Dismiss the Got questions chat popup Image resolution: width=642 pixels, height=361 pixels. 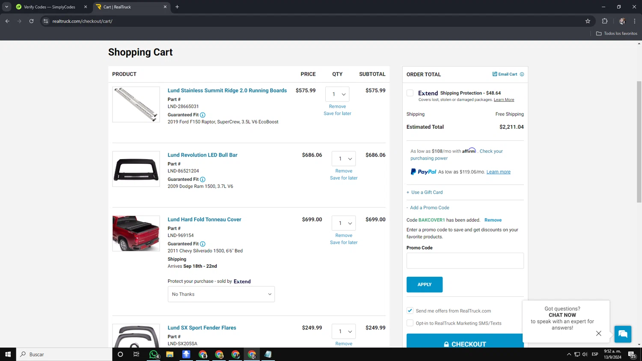[599, 334]
